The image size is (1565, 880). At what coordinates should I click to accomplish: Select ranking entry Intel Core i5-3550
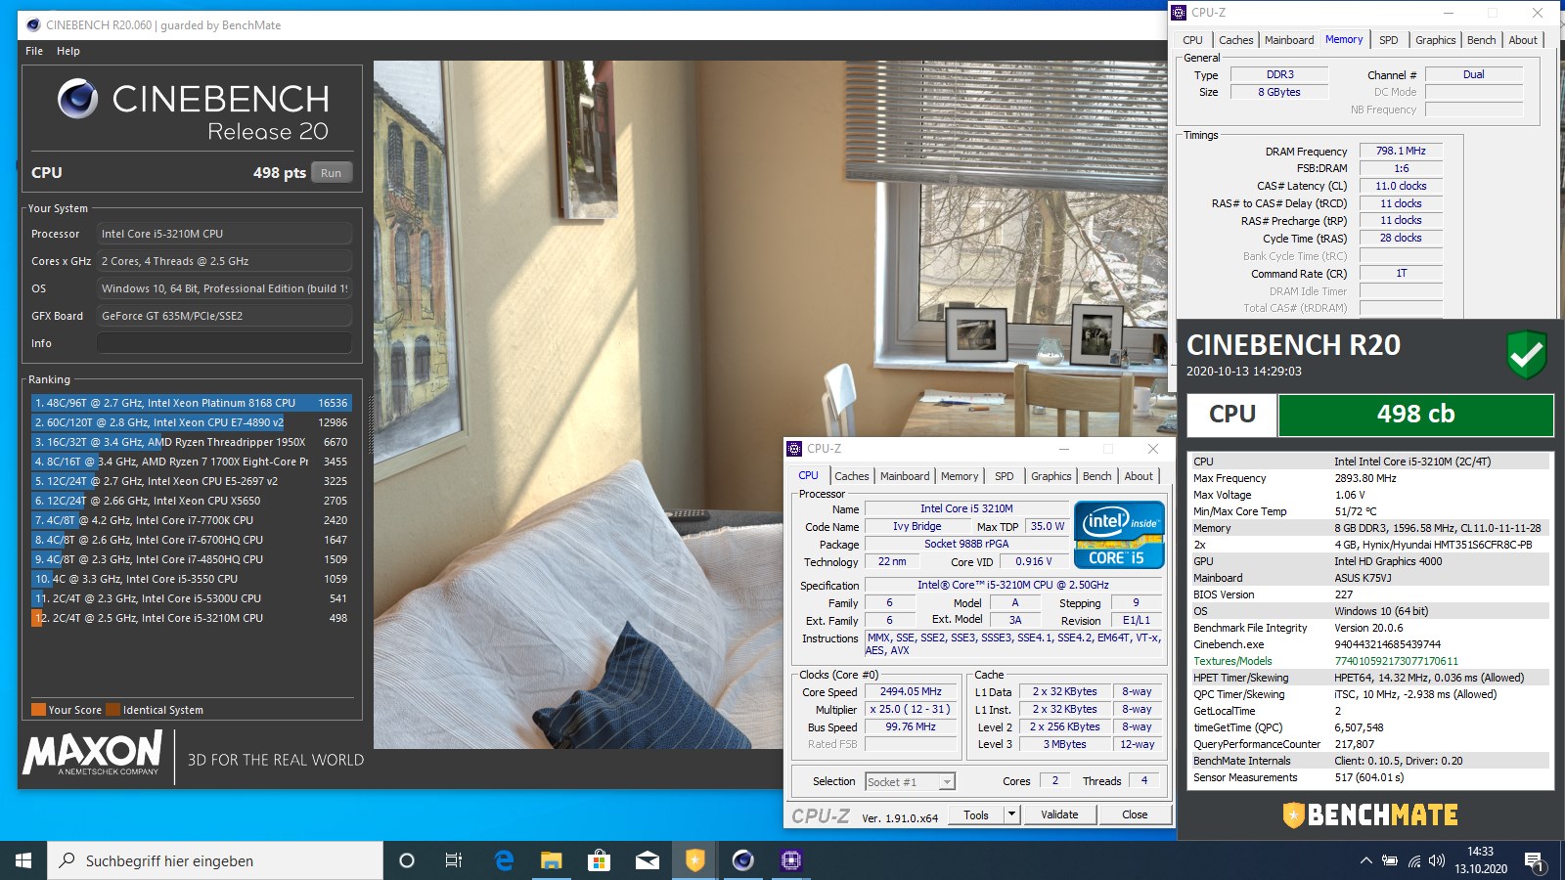tap(191, 579)
